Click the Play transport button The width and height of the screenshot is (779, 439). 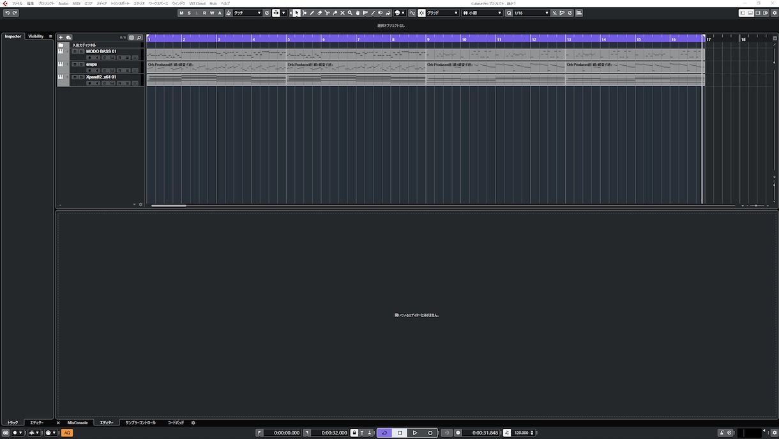coord(415,433)
